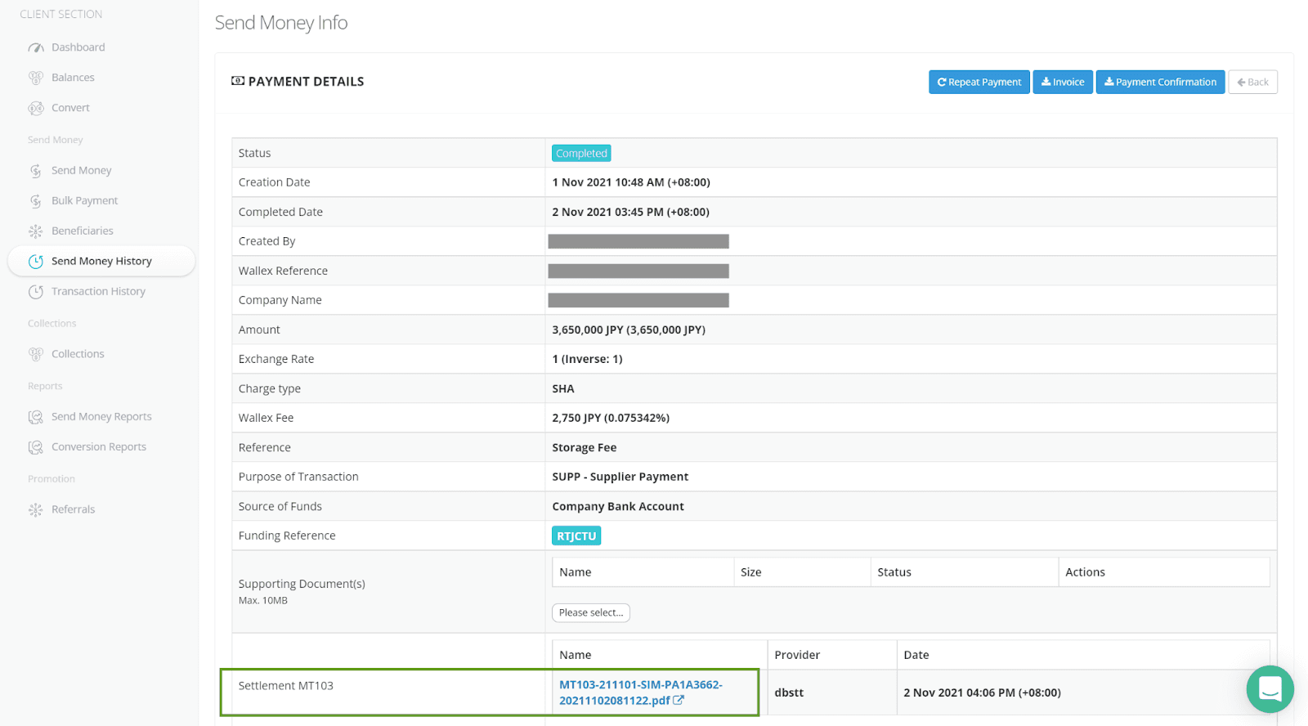Screen dimensions: 1308x726
Task: Open Bulk Payment from the sidebar
Action: click(85, 201)
